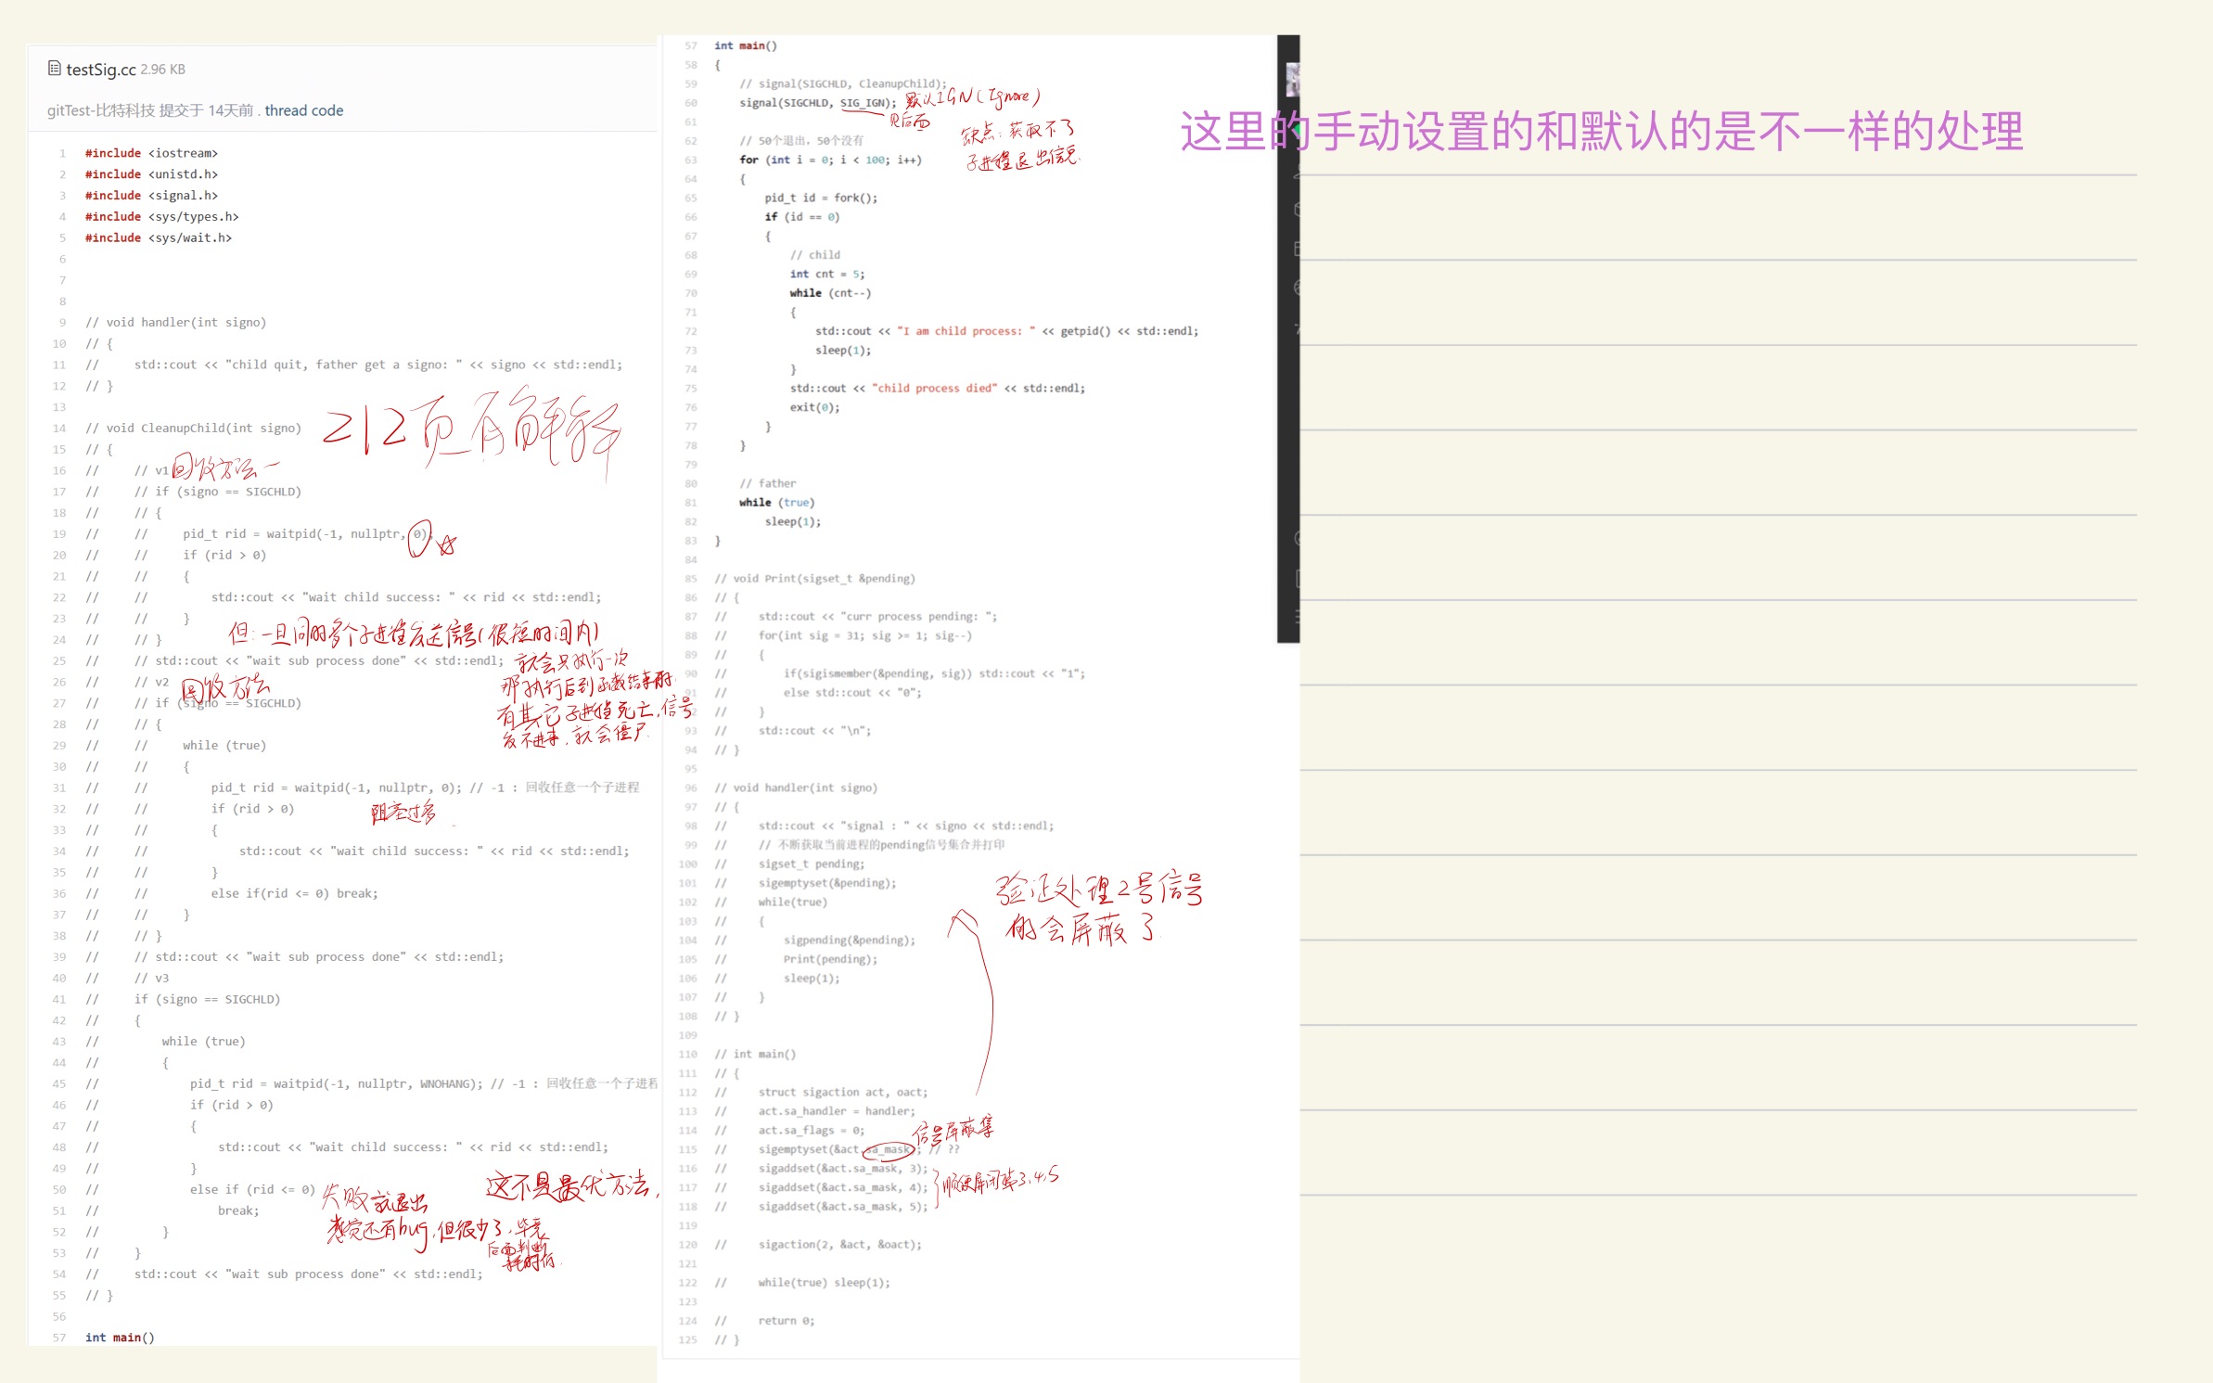Click the document icon beside testSig.cc filename
The height and width of the screenshot is (1383, 2213).
pos(53,69)
